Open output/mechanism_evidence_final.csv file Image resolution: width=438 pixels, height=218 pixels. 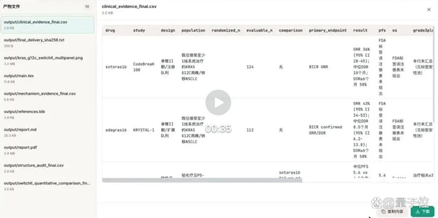[x=47, y=96]
